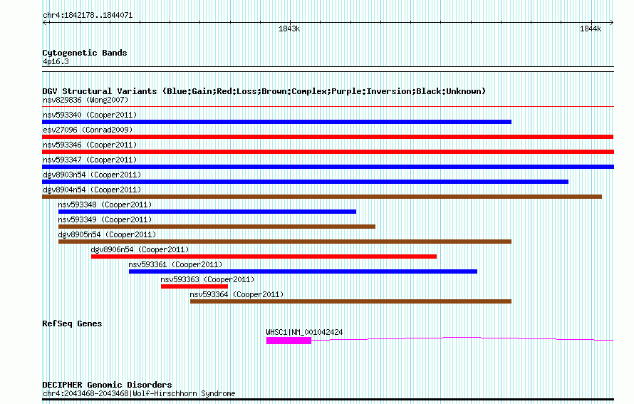This screenshot has height=404, width=634.
Task: Click the blue dgv8903n54 gain bar
Action: click(x=306, y=182)
